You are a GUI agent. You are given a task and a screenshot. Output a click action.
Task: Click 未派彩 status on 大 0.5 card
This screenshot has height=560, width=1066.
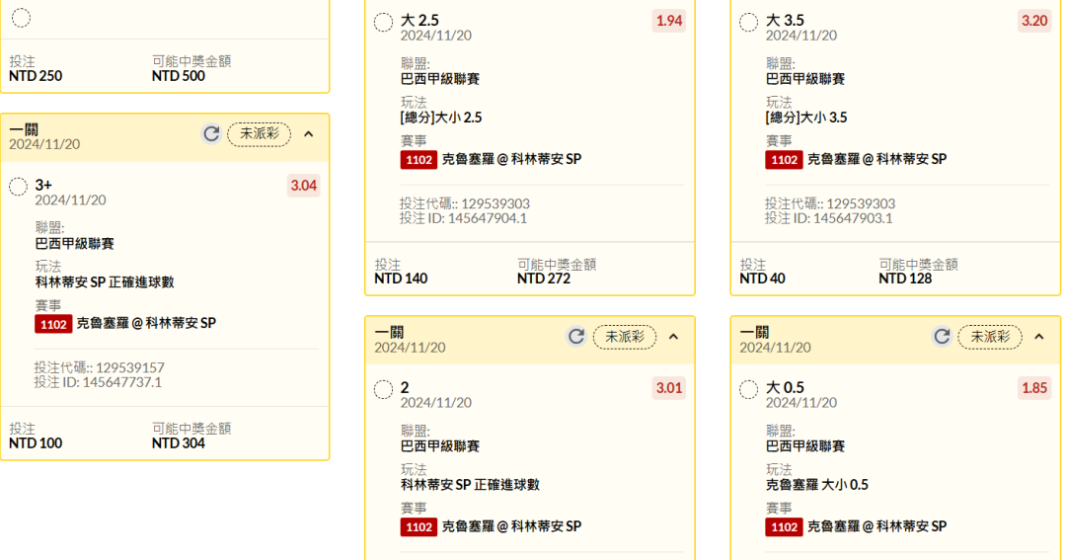[x=990, y=337]
